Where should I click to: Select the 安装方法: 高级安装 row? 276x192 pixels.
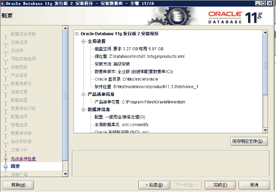click(x=112, y=64)
